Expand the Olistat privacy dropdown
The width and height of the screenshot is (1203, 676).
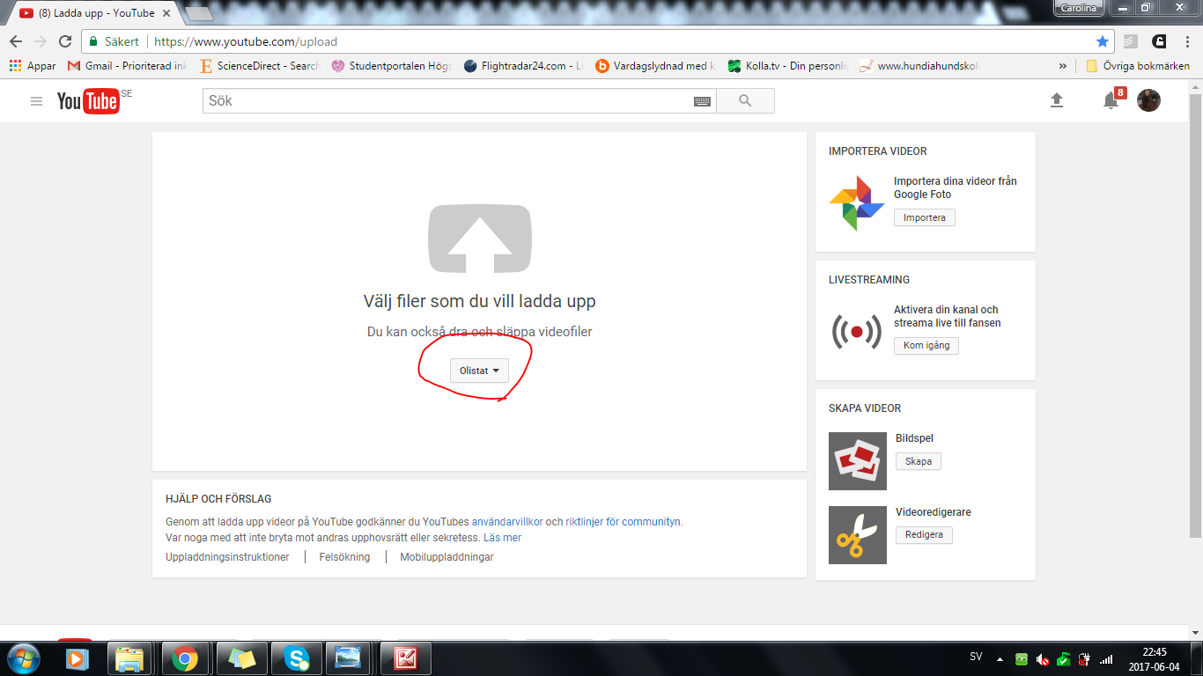coord(479,371)
